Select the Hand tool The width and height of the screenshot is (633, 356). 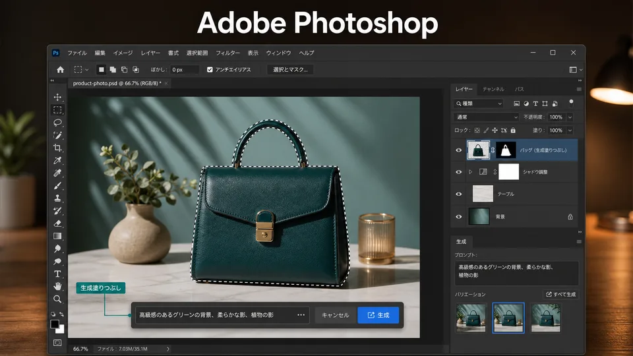57,286
